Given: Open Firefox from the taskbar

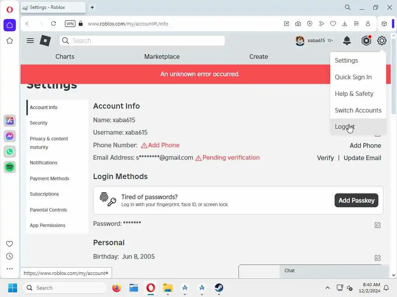Looking at the screenshot, I should coord(116,288).
